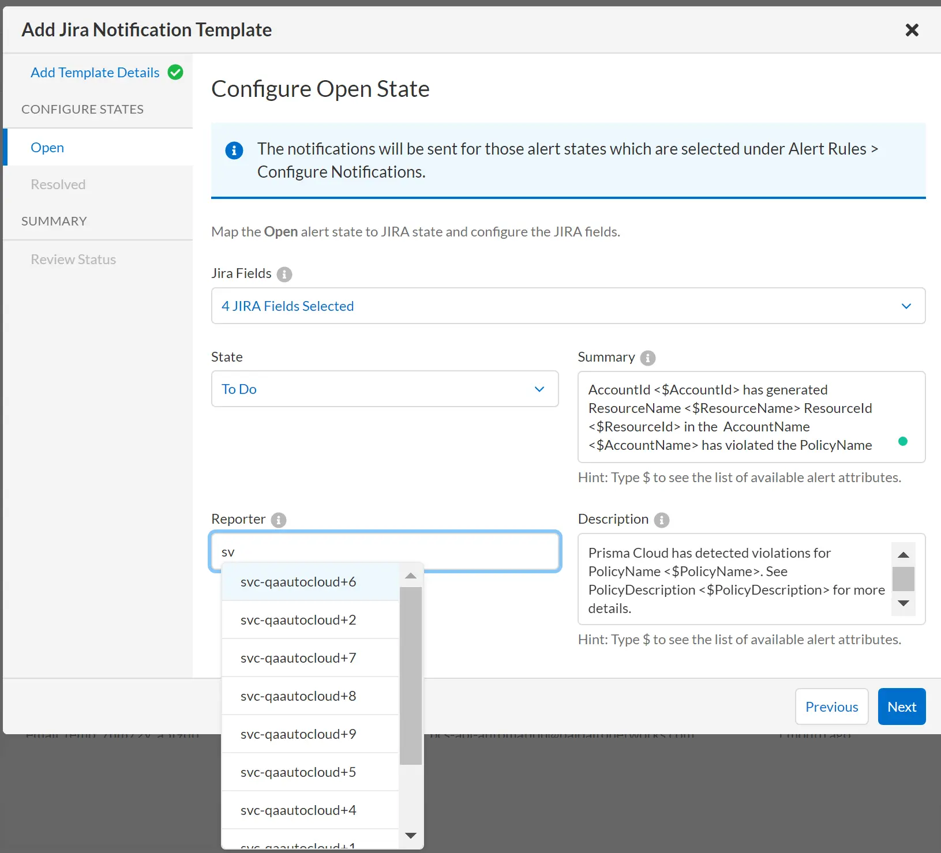Click the Previous button
The width and height of the screenshot is (941, 853).
(831, 707)
